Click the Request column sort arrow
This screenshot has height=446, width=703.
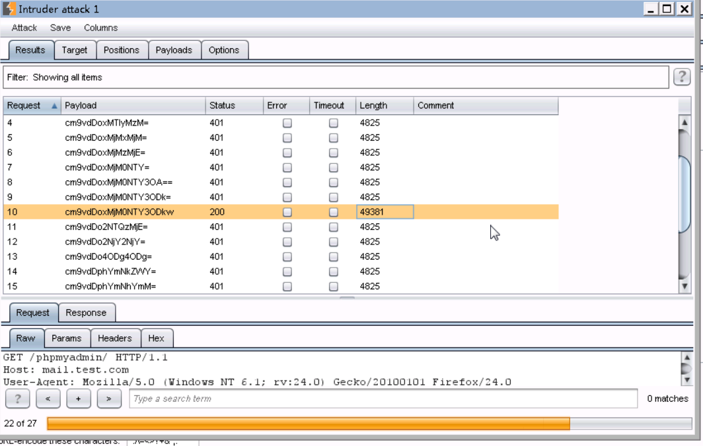tap(54, 106)
